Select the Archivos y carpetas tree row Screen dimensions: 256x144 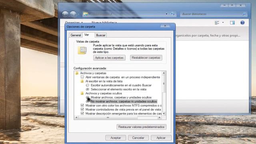93,73
